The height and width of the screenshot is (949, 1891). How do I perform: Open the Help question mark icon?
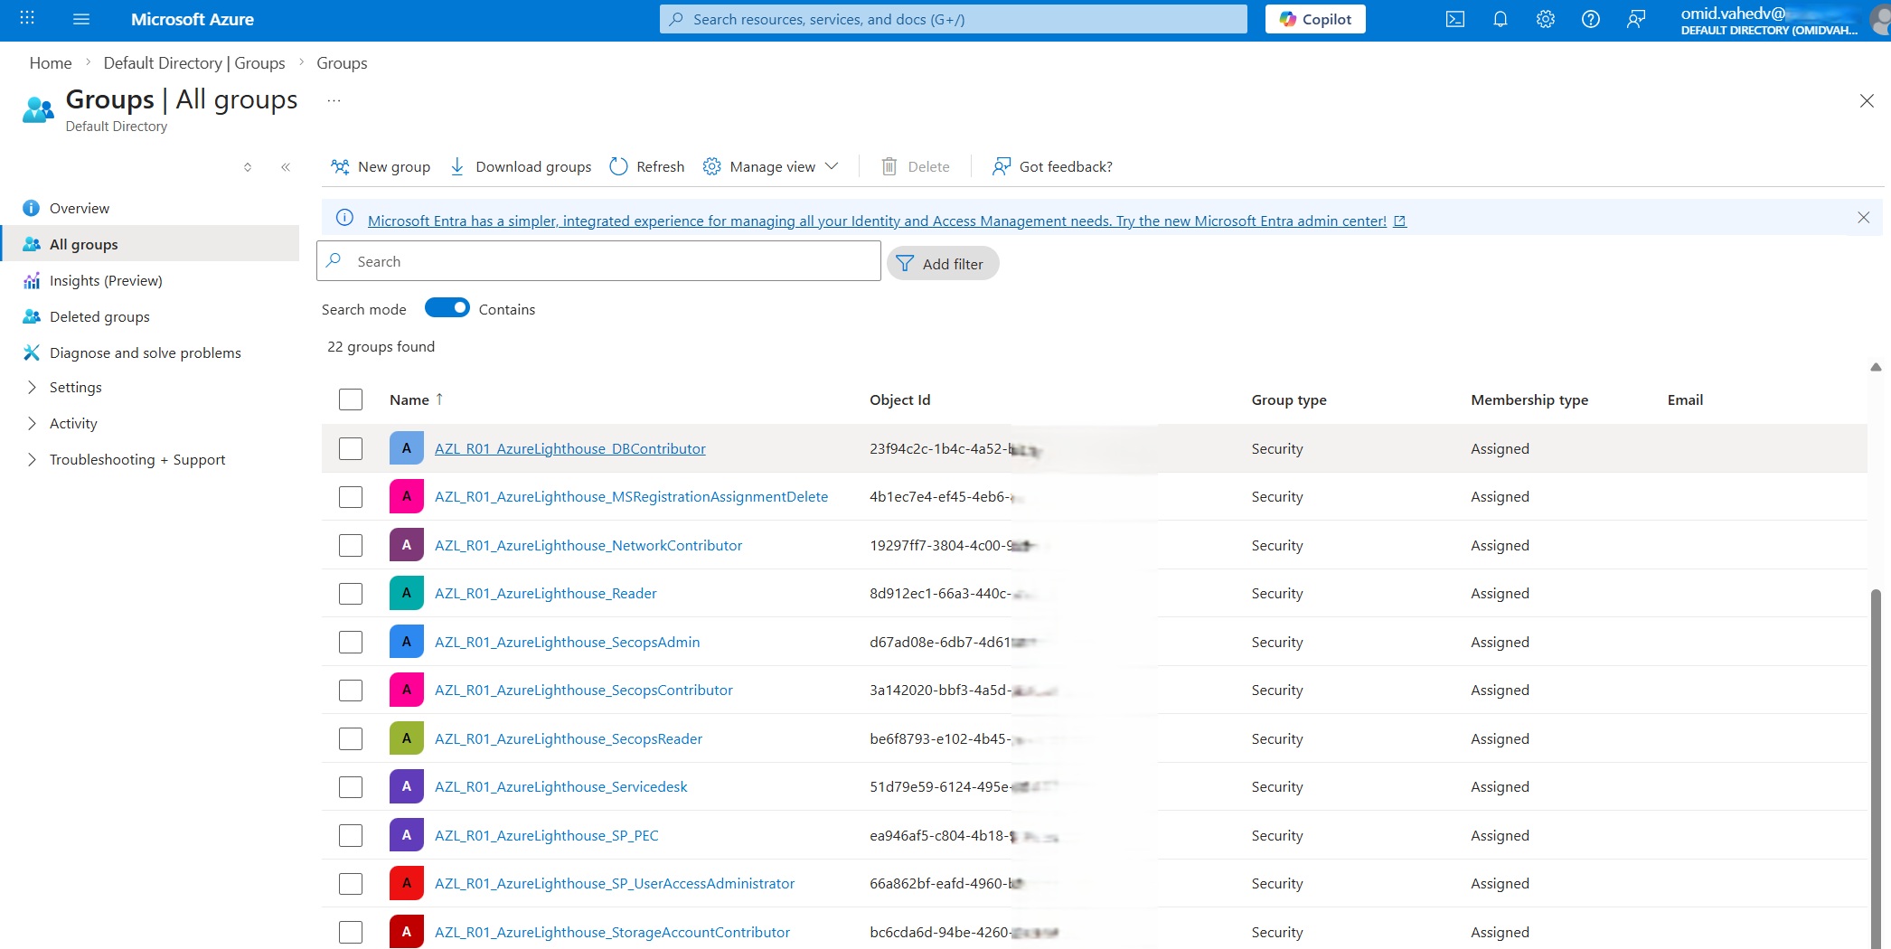tap(1592, 19)
